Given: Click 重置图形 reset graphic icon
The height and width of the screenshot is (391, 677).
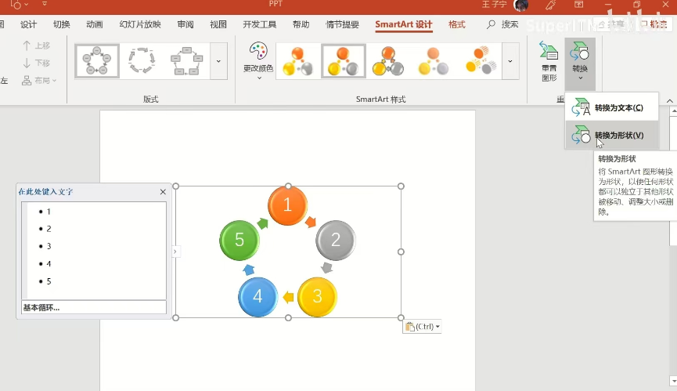Looking at the screenshot, I should click(549, 61).
